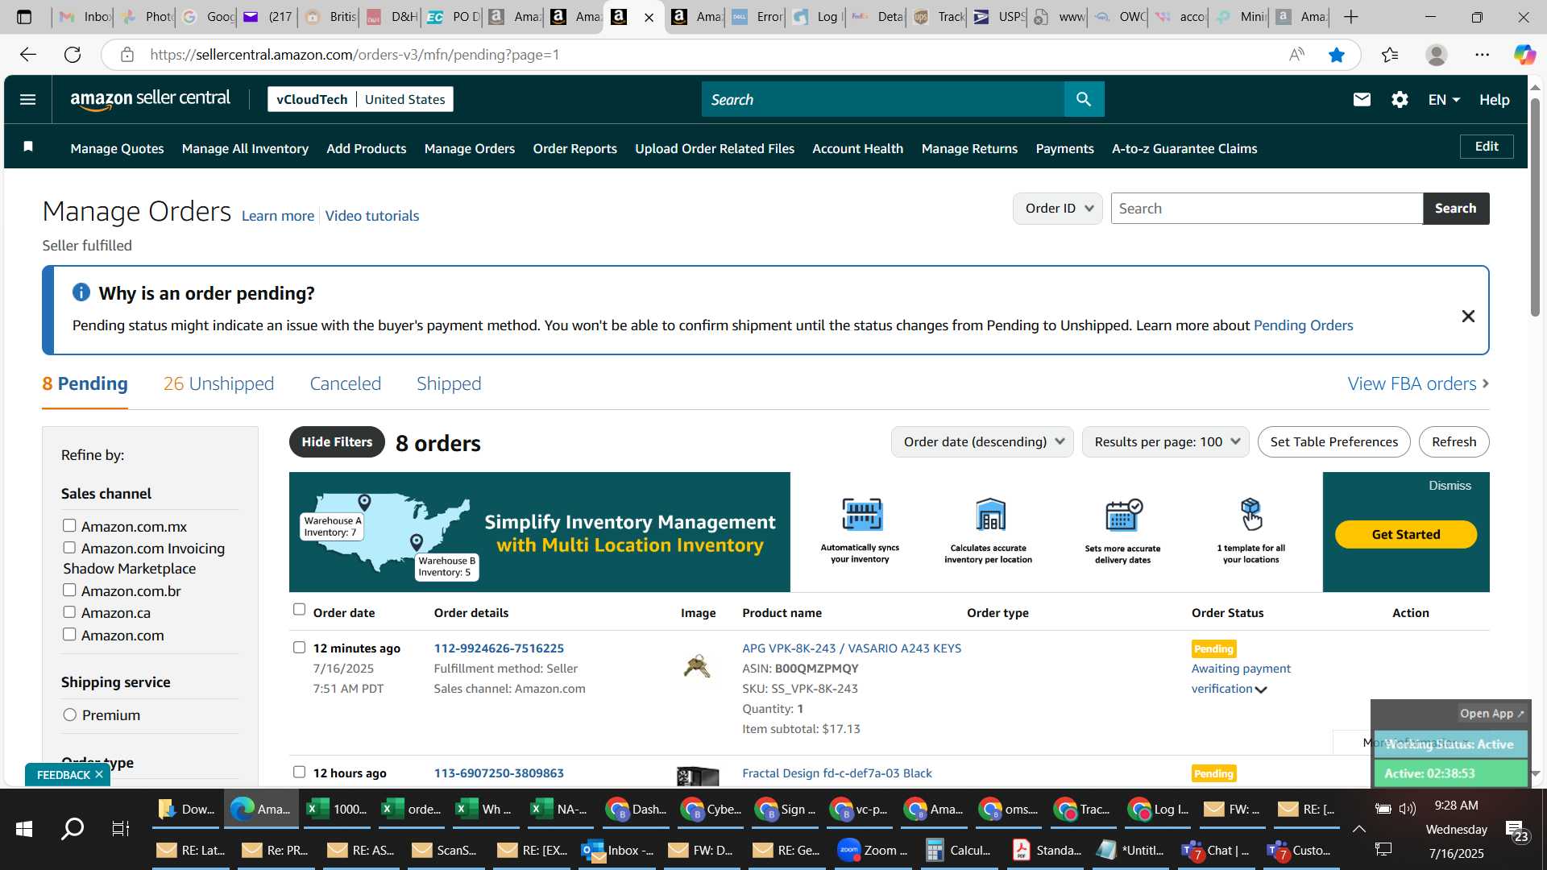Screen dimensions: 1547x870
Task: Open browser settings ellipsis menu
Action: (1482, 55)
